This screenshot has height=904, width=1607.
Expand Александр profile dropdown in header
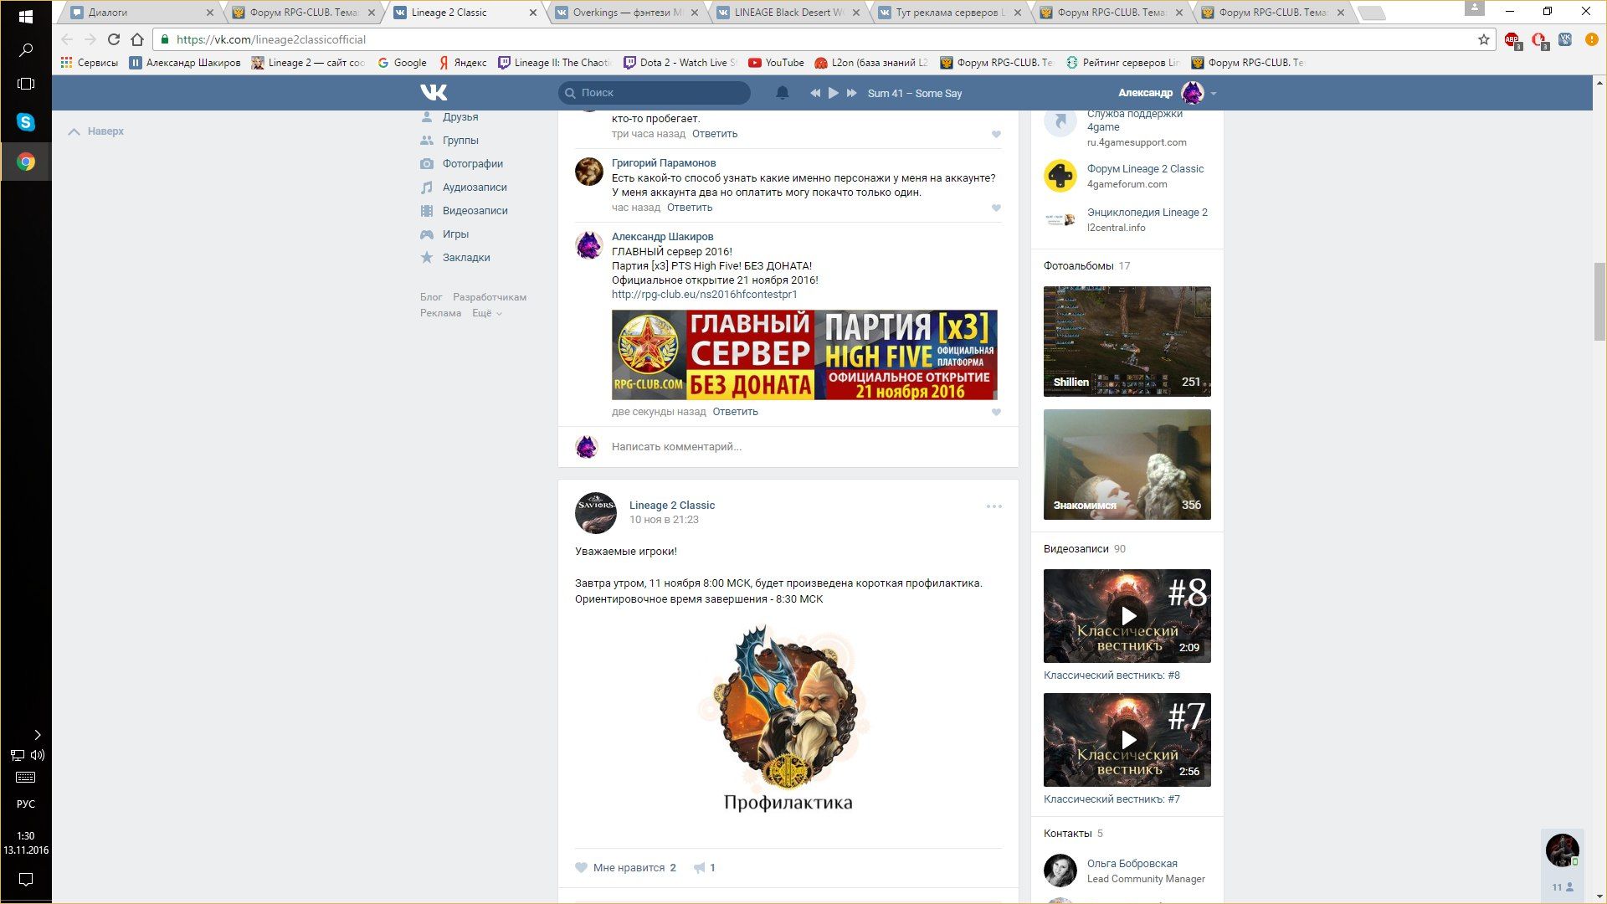(x=1213, y=94)
